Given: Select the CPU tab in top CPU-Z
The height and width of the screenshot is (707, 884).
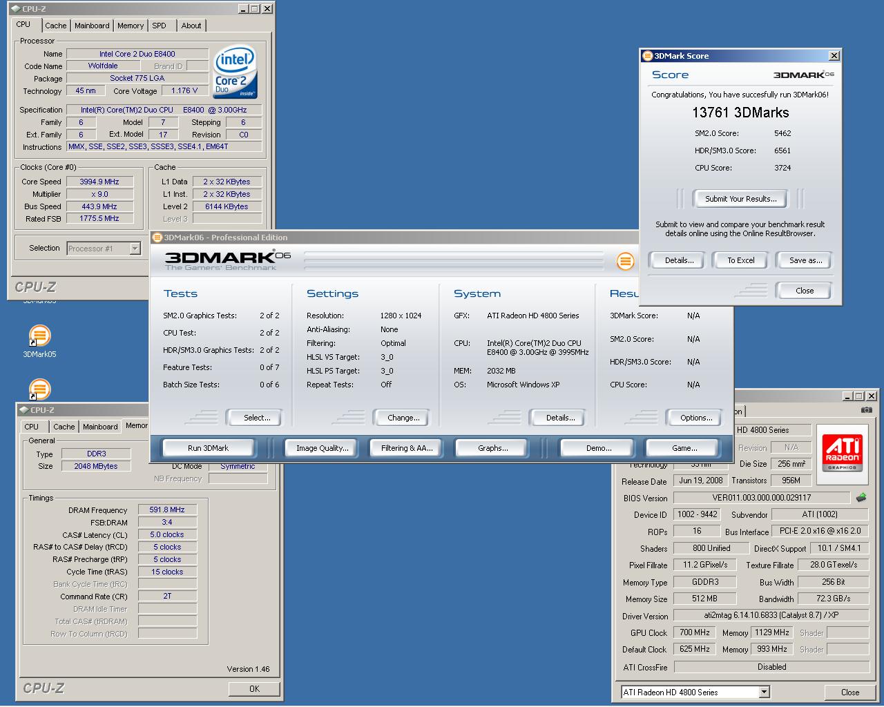Looking at the screenshot, I should pos(23,24).
